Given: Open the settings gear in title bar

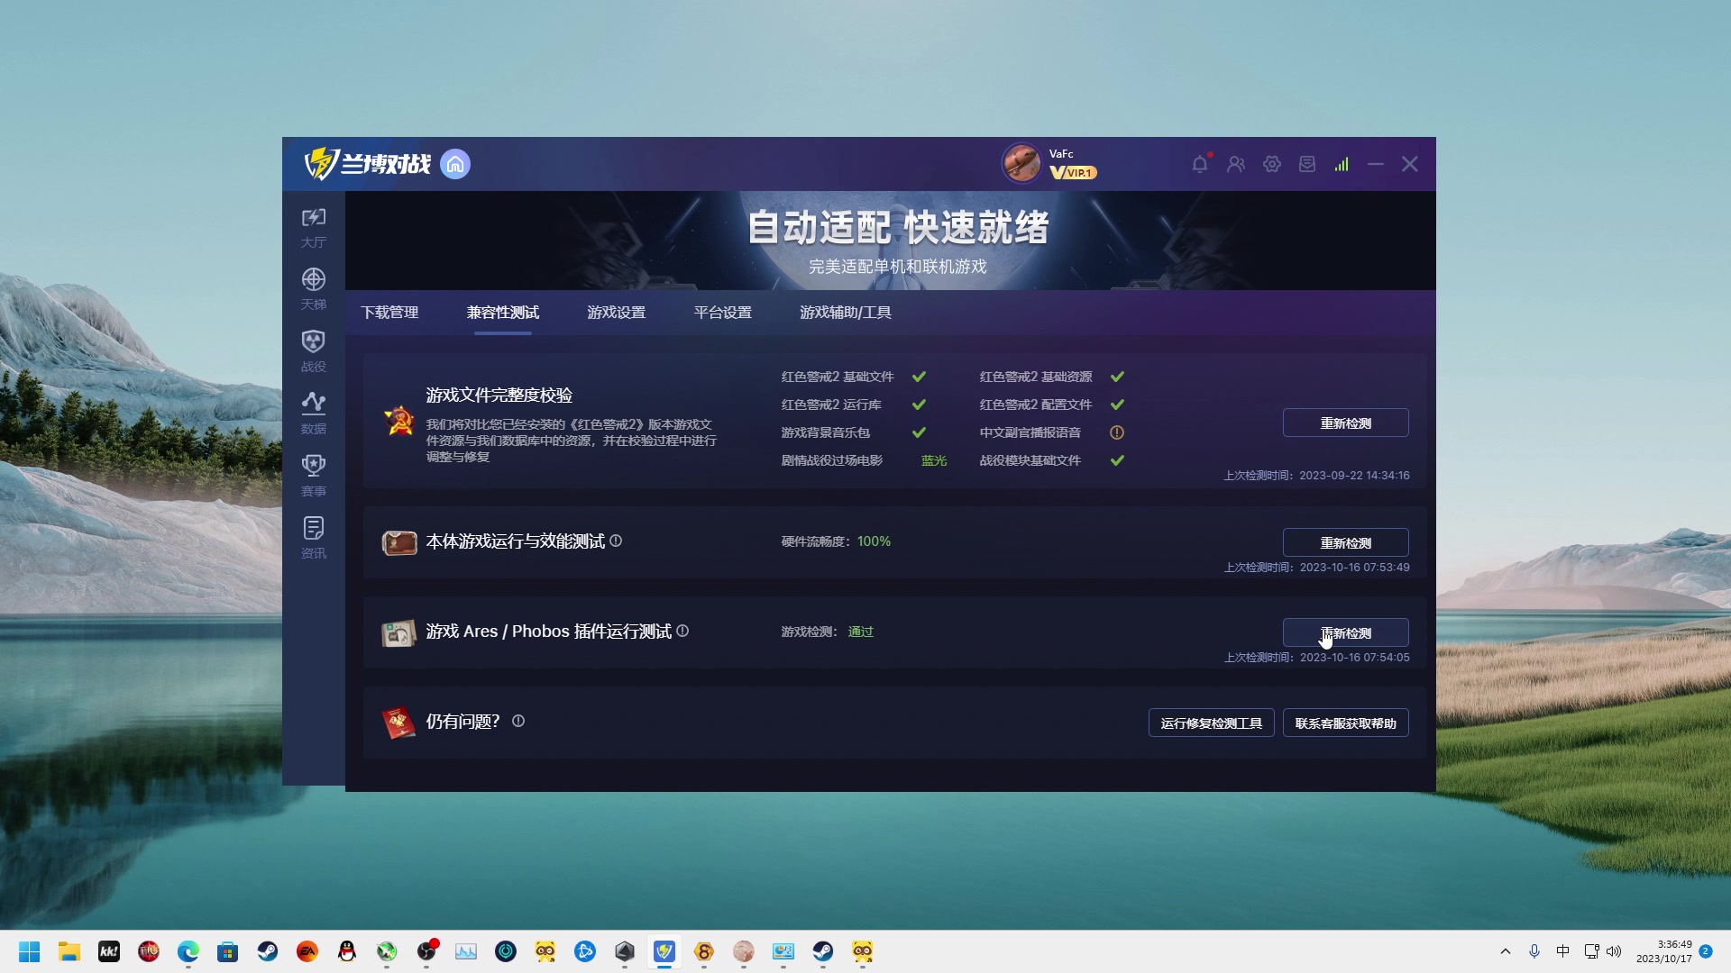Looking at the screenshot, I should (1272, 164).
